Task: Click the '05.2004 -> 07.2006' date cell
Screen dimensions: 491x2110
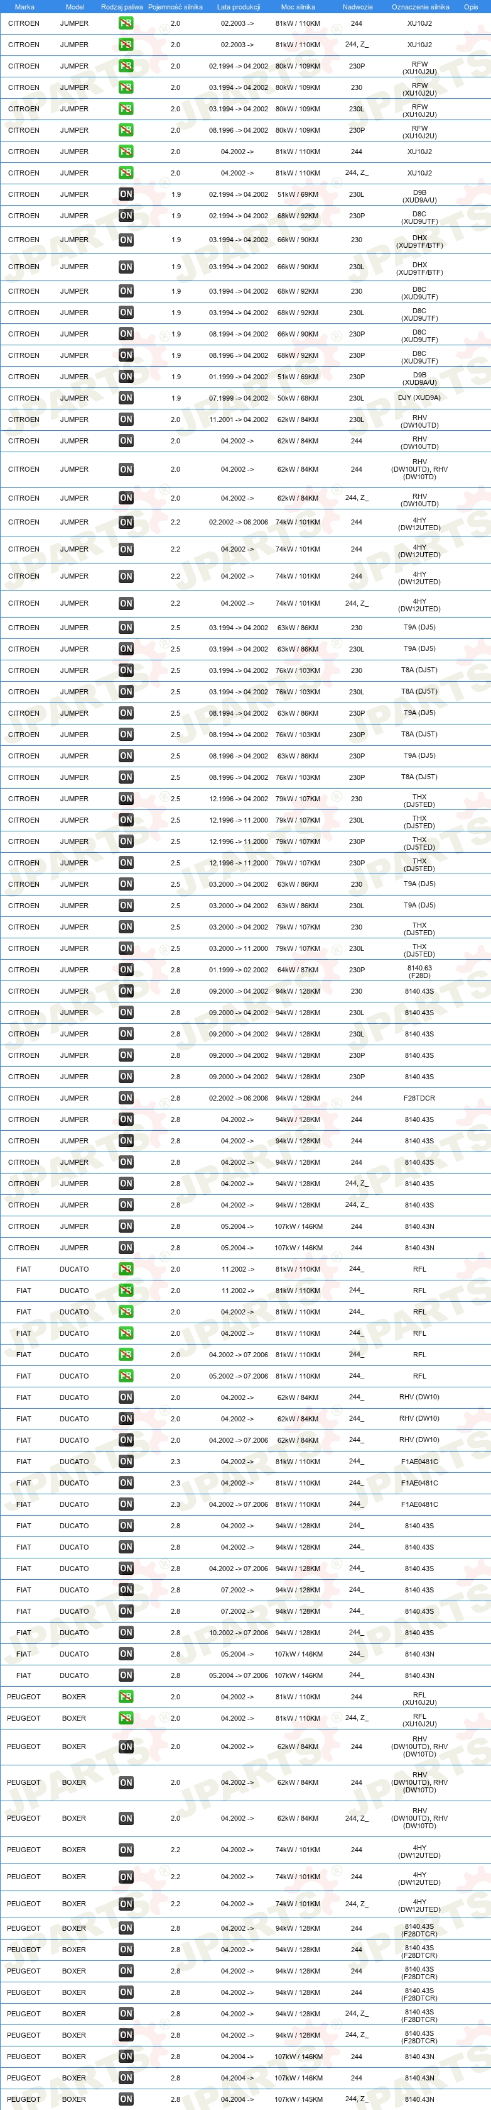Action: click(238, 1675)
